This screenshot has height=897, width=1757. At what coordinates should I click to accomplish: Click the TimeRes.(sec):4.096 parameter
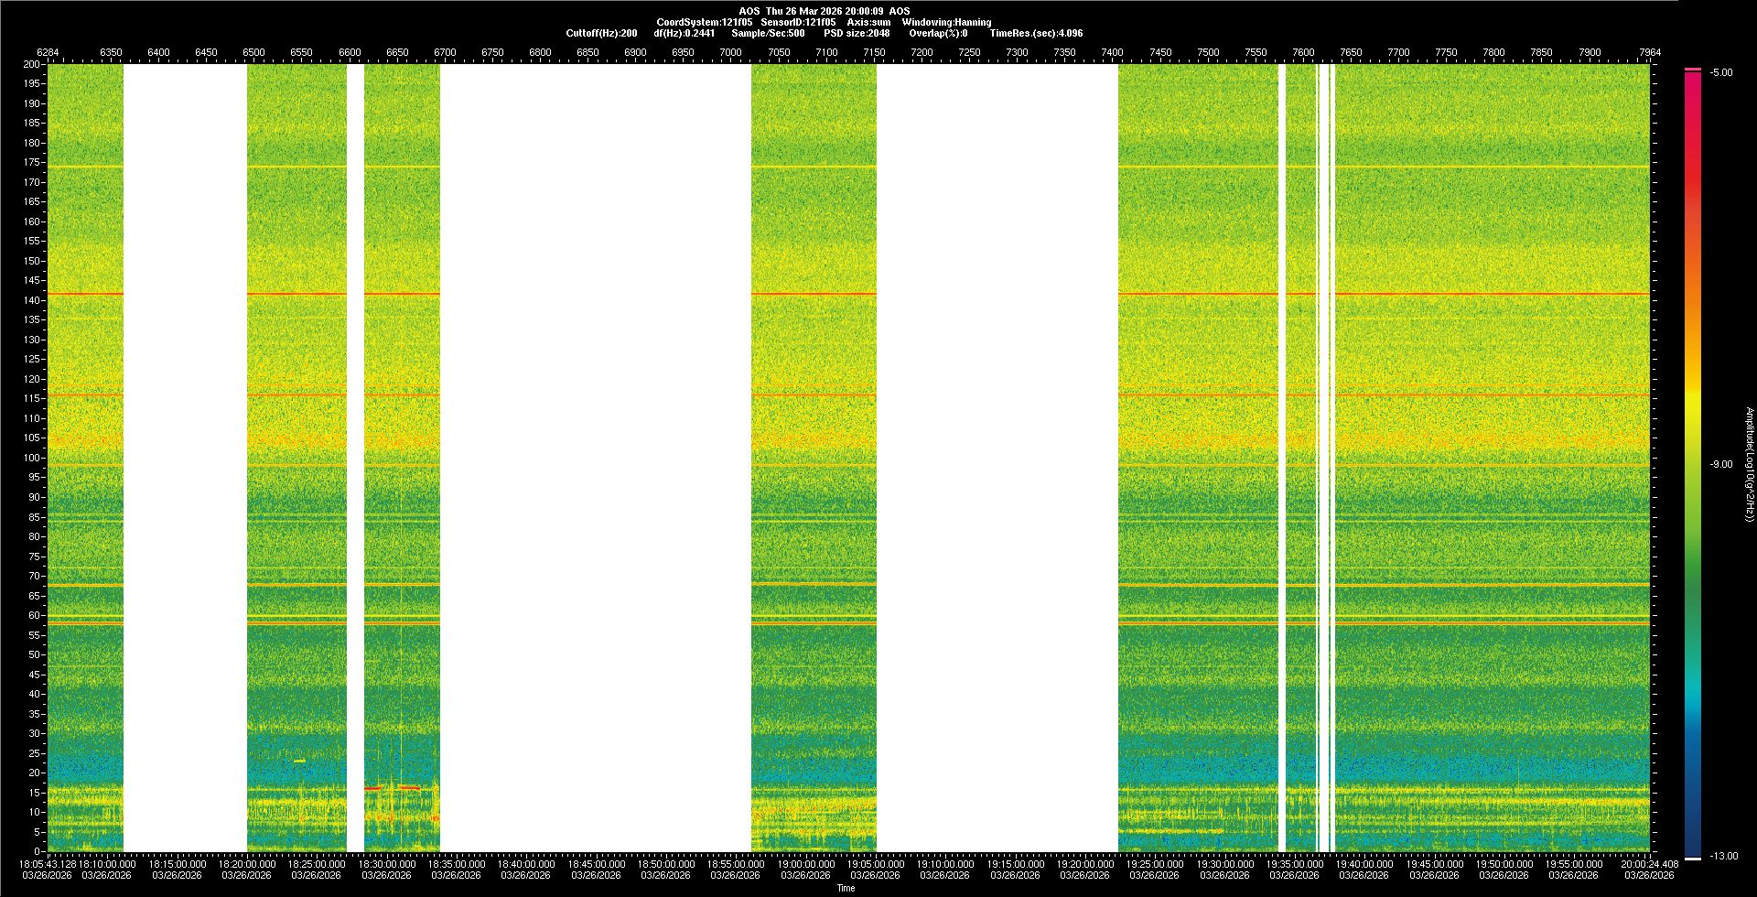pyautogui.click(x=1035, y=33)
